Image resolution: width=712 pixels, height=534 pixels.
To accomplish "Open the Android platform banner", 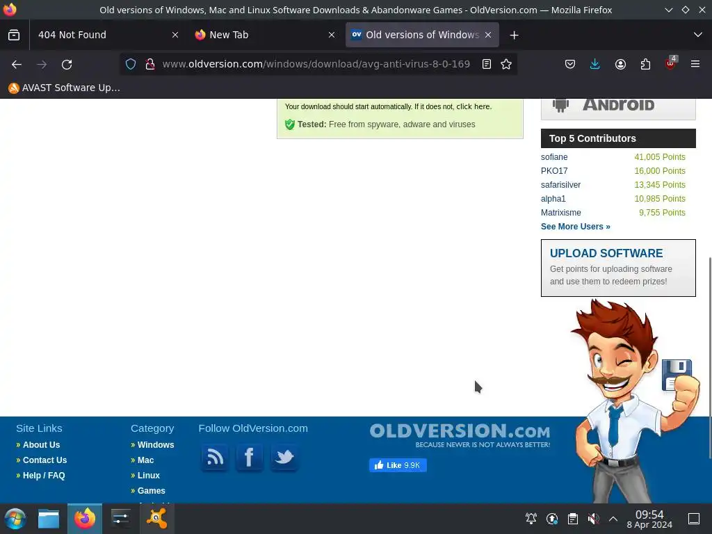I will coord(618,108).
